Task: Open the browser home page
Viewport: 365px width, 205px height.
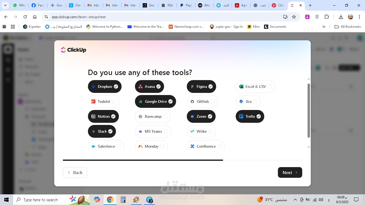Action: click(x=35, y=17)
